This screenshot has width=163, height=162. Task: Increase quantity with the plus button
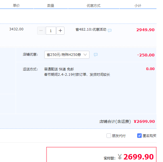(x=60, y=31)
